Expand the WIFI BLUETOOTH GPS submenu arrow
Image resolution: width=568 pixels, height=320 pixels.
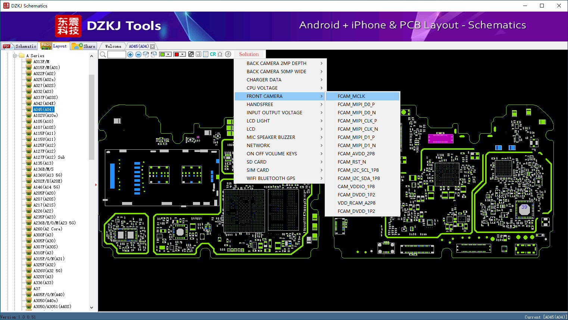point(321,178)
